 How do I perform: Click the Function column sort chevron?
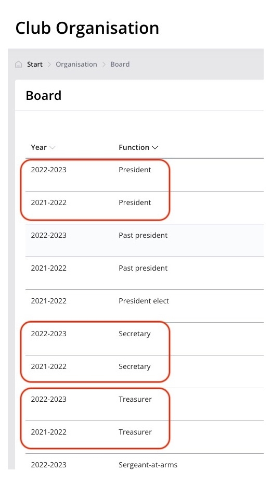(x=155, y=148)
